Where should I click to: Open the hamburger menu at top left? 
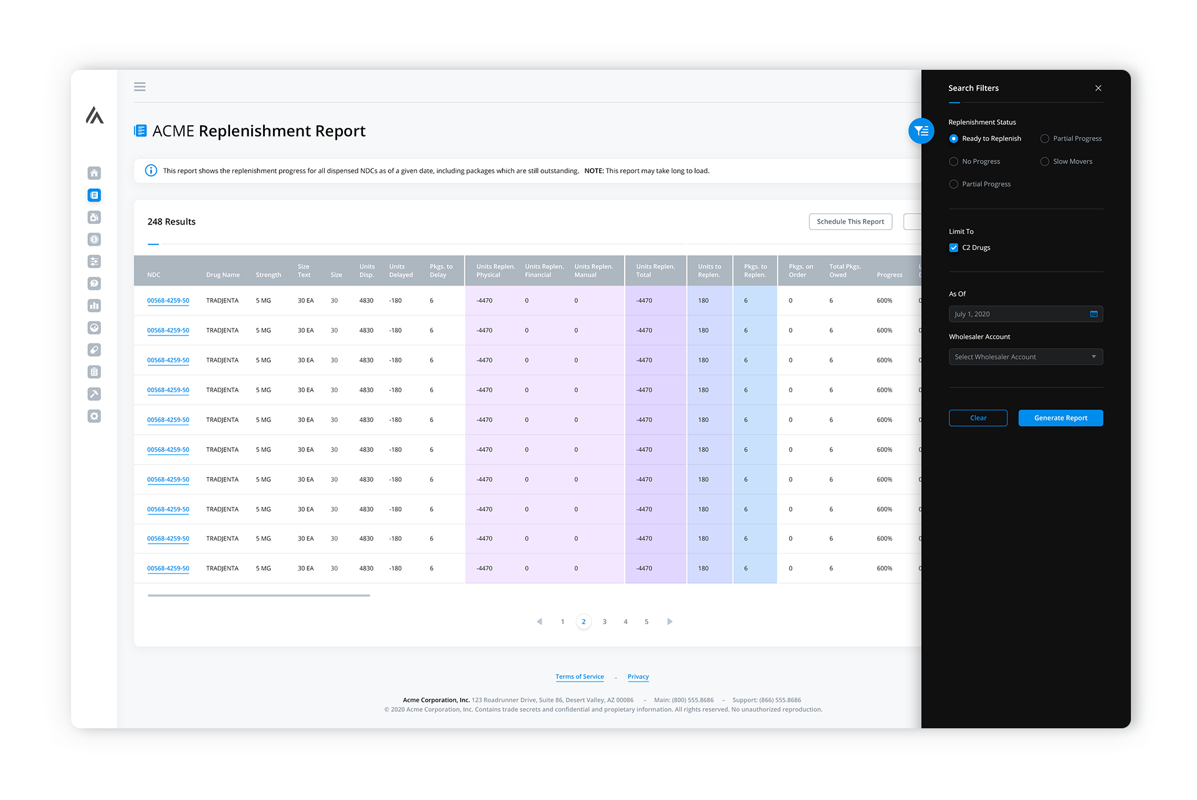pos(140,87)
